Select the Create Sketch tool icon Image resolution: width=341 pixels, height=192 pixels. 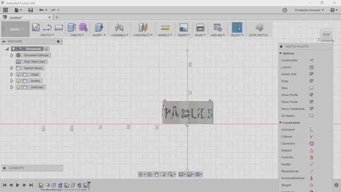tap(36, 27)
